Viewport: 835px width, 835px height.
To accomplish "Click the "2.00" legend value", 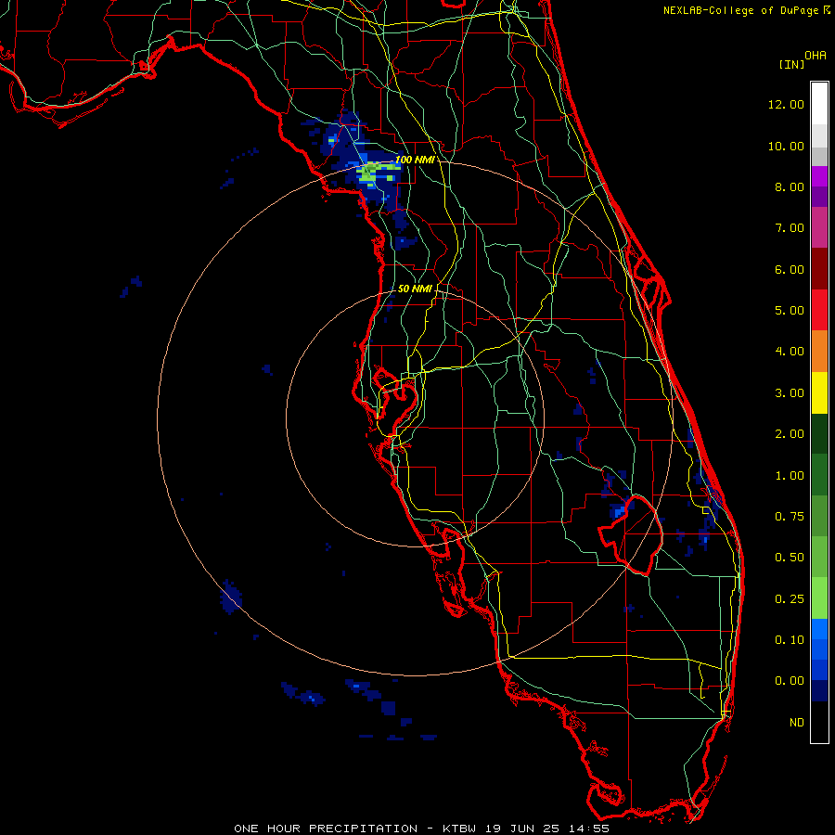I will tap(790, 434).
